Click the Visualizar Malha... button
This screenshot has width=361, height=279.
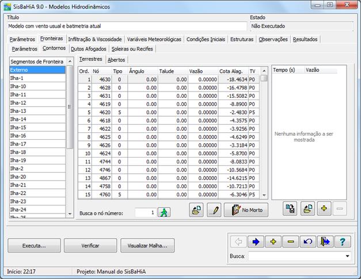147,246
